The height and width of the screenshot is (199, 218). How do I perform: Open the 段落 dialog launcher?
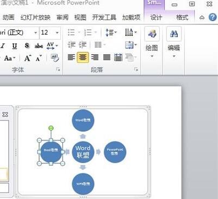pos(136,69)
